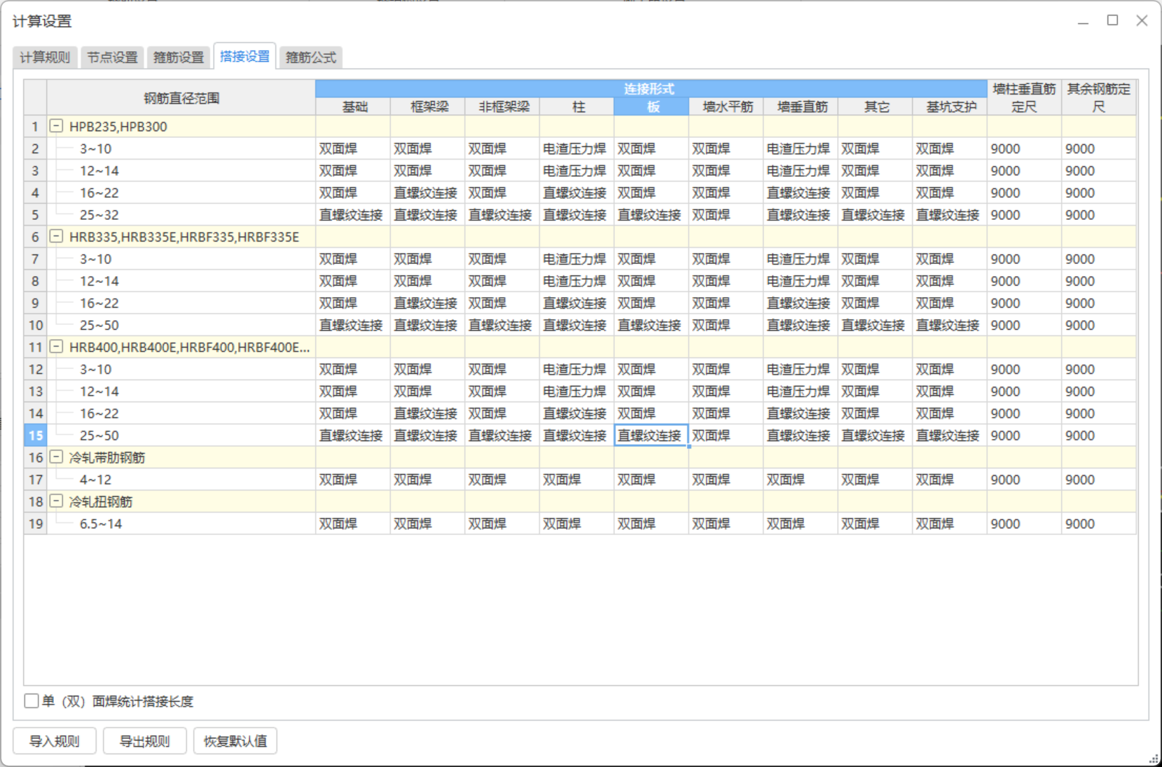
Task: Select row number 1 header
Action: coord(36,126)
